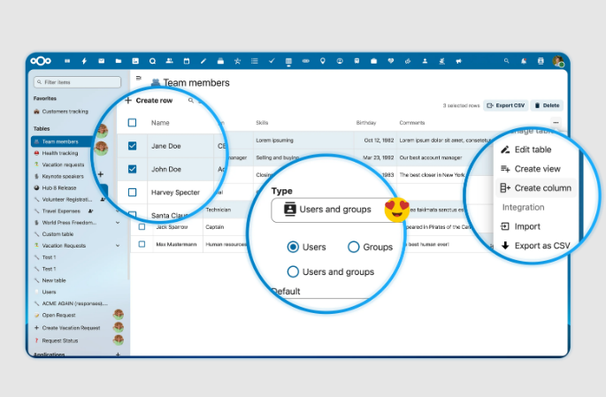Click the search icon next to Create row

point(191,101)
